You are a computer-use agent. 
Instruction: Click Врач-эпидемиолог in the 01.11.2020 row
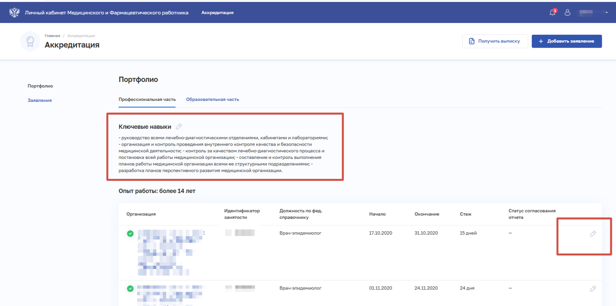click(301, 288)
